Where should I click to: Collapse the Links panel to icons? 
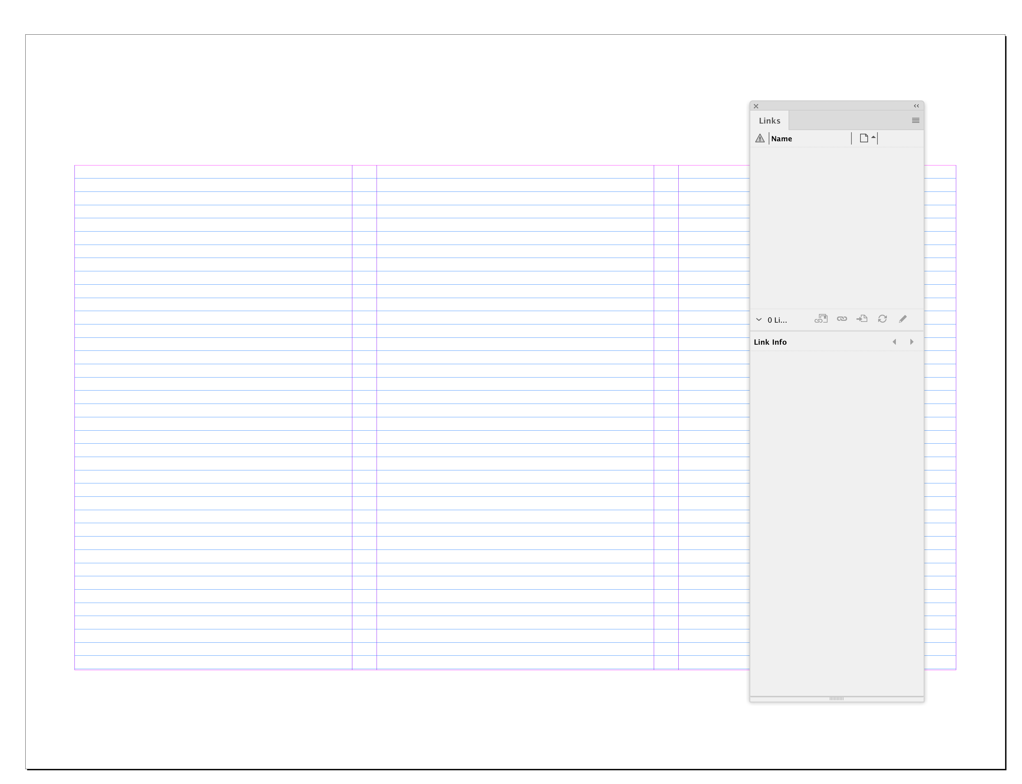(916, 106)
